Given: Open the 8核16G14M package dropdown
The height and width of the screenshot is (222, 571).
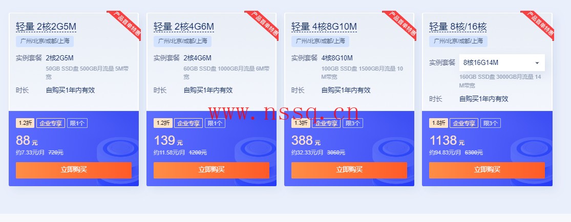Looking at the screenshot, I should point(502,62).
